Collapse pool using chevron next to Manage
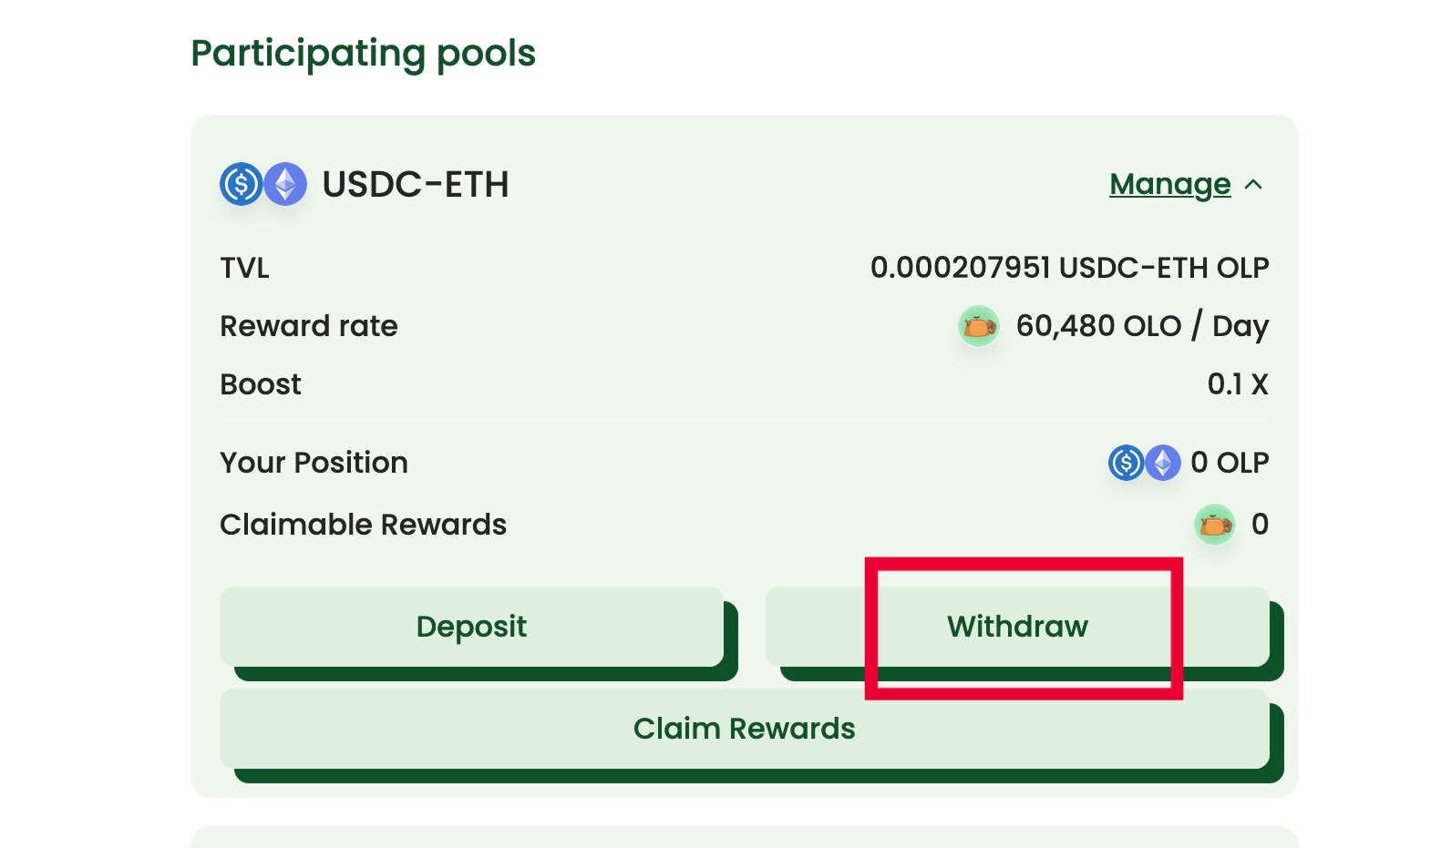Screen dimensions: 1431x848 click(x=1254, y=185)
